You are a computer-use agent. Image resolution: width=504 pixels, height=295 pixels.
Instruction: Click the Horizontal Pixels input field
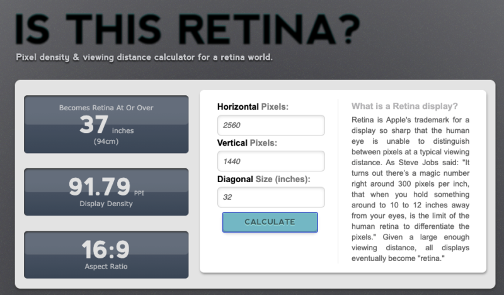270,125
